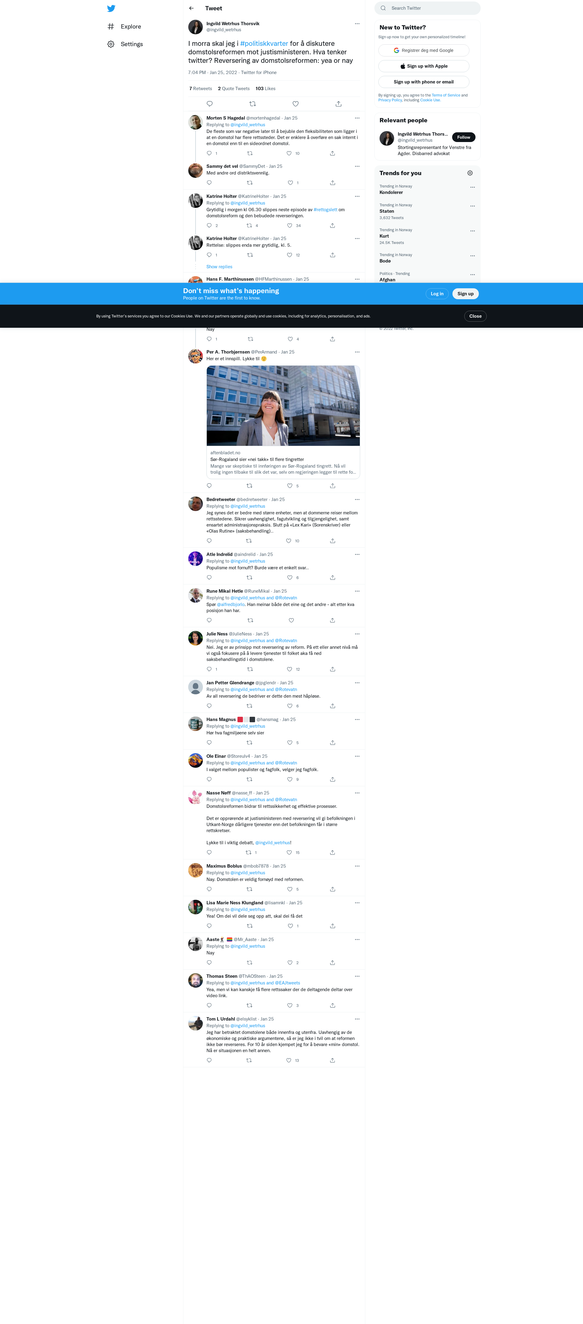The height and width of the screenshot is (1324, 583).
Task: Follow Ingvild Wetrhus Thorsvik
Action: tap(464, 137)
